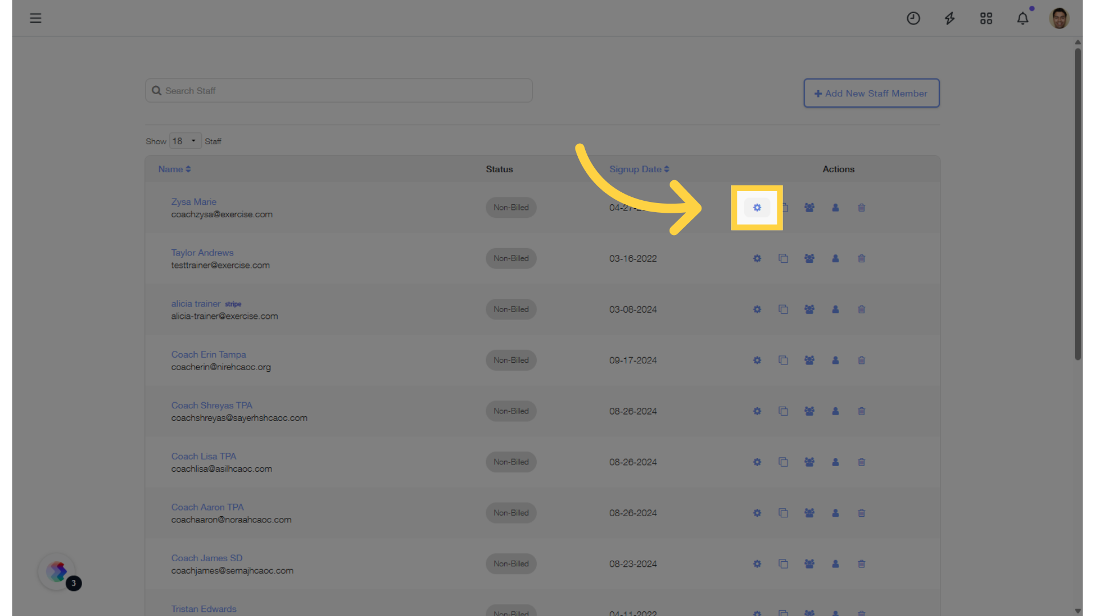Sort the table by Signup Date
Image resolution: width=1095 pixels, height=616 pixels.
pos(639,169)
